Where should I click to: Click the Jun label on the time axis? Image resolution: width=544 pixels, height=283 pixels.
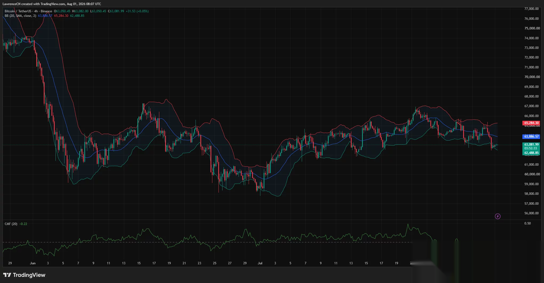click(33, 263)
